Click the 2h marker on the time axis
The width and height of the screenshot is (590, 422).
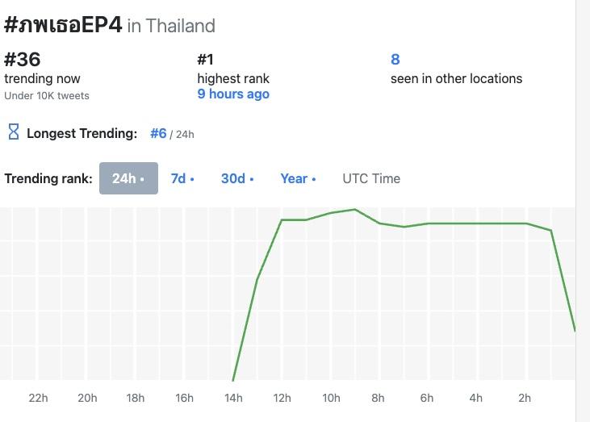coord(525,398)
